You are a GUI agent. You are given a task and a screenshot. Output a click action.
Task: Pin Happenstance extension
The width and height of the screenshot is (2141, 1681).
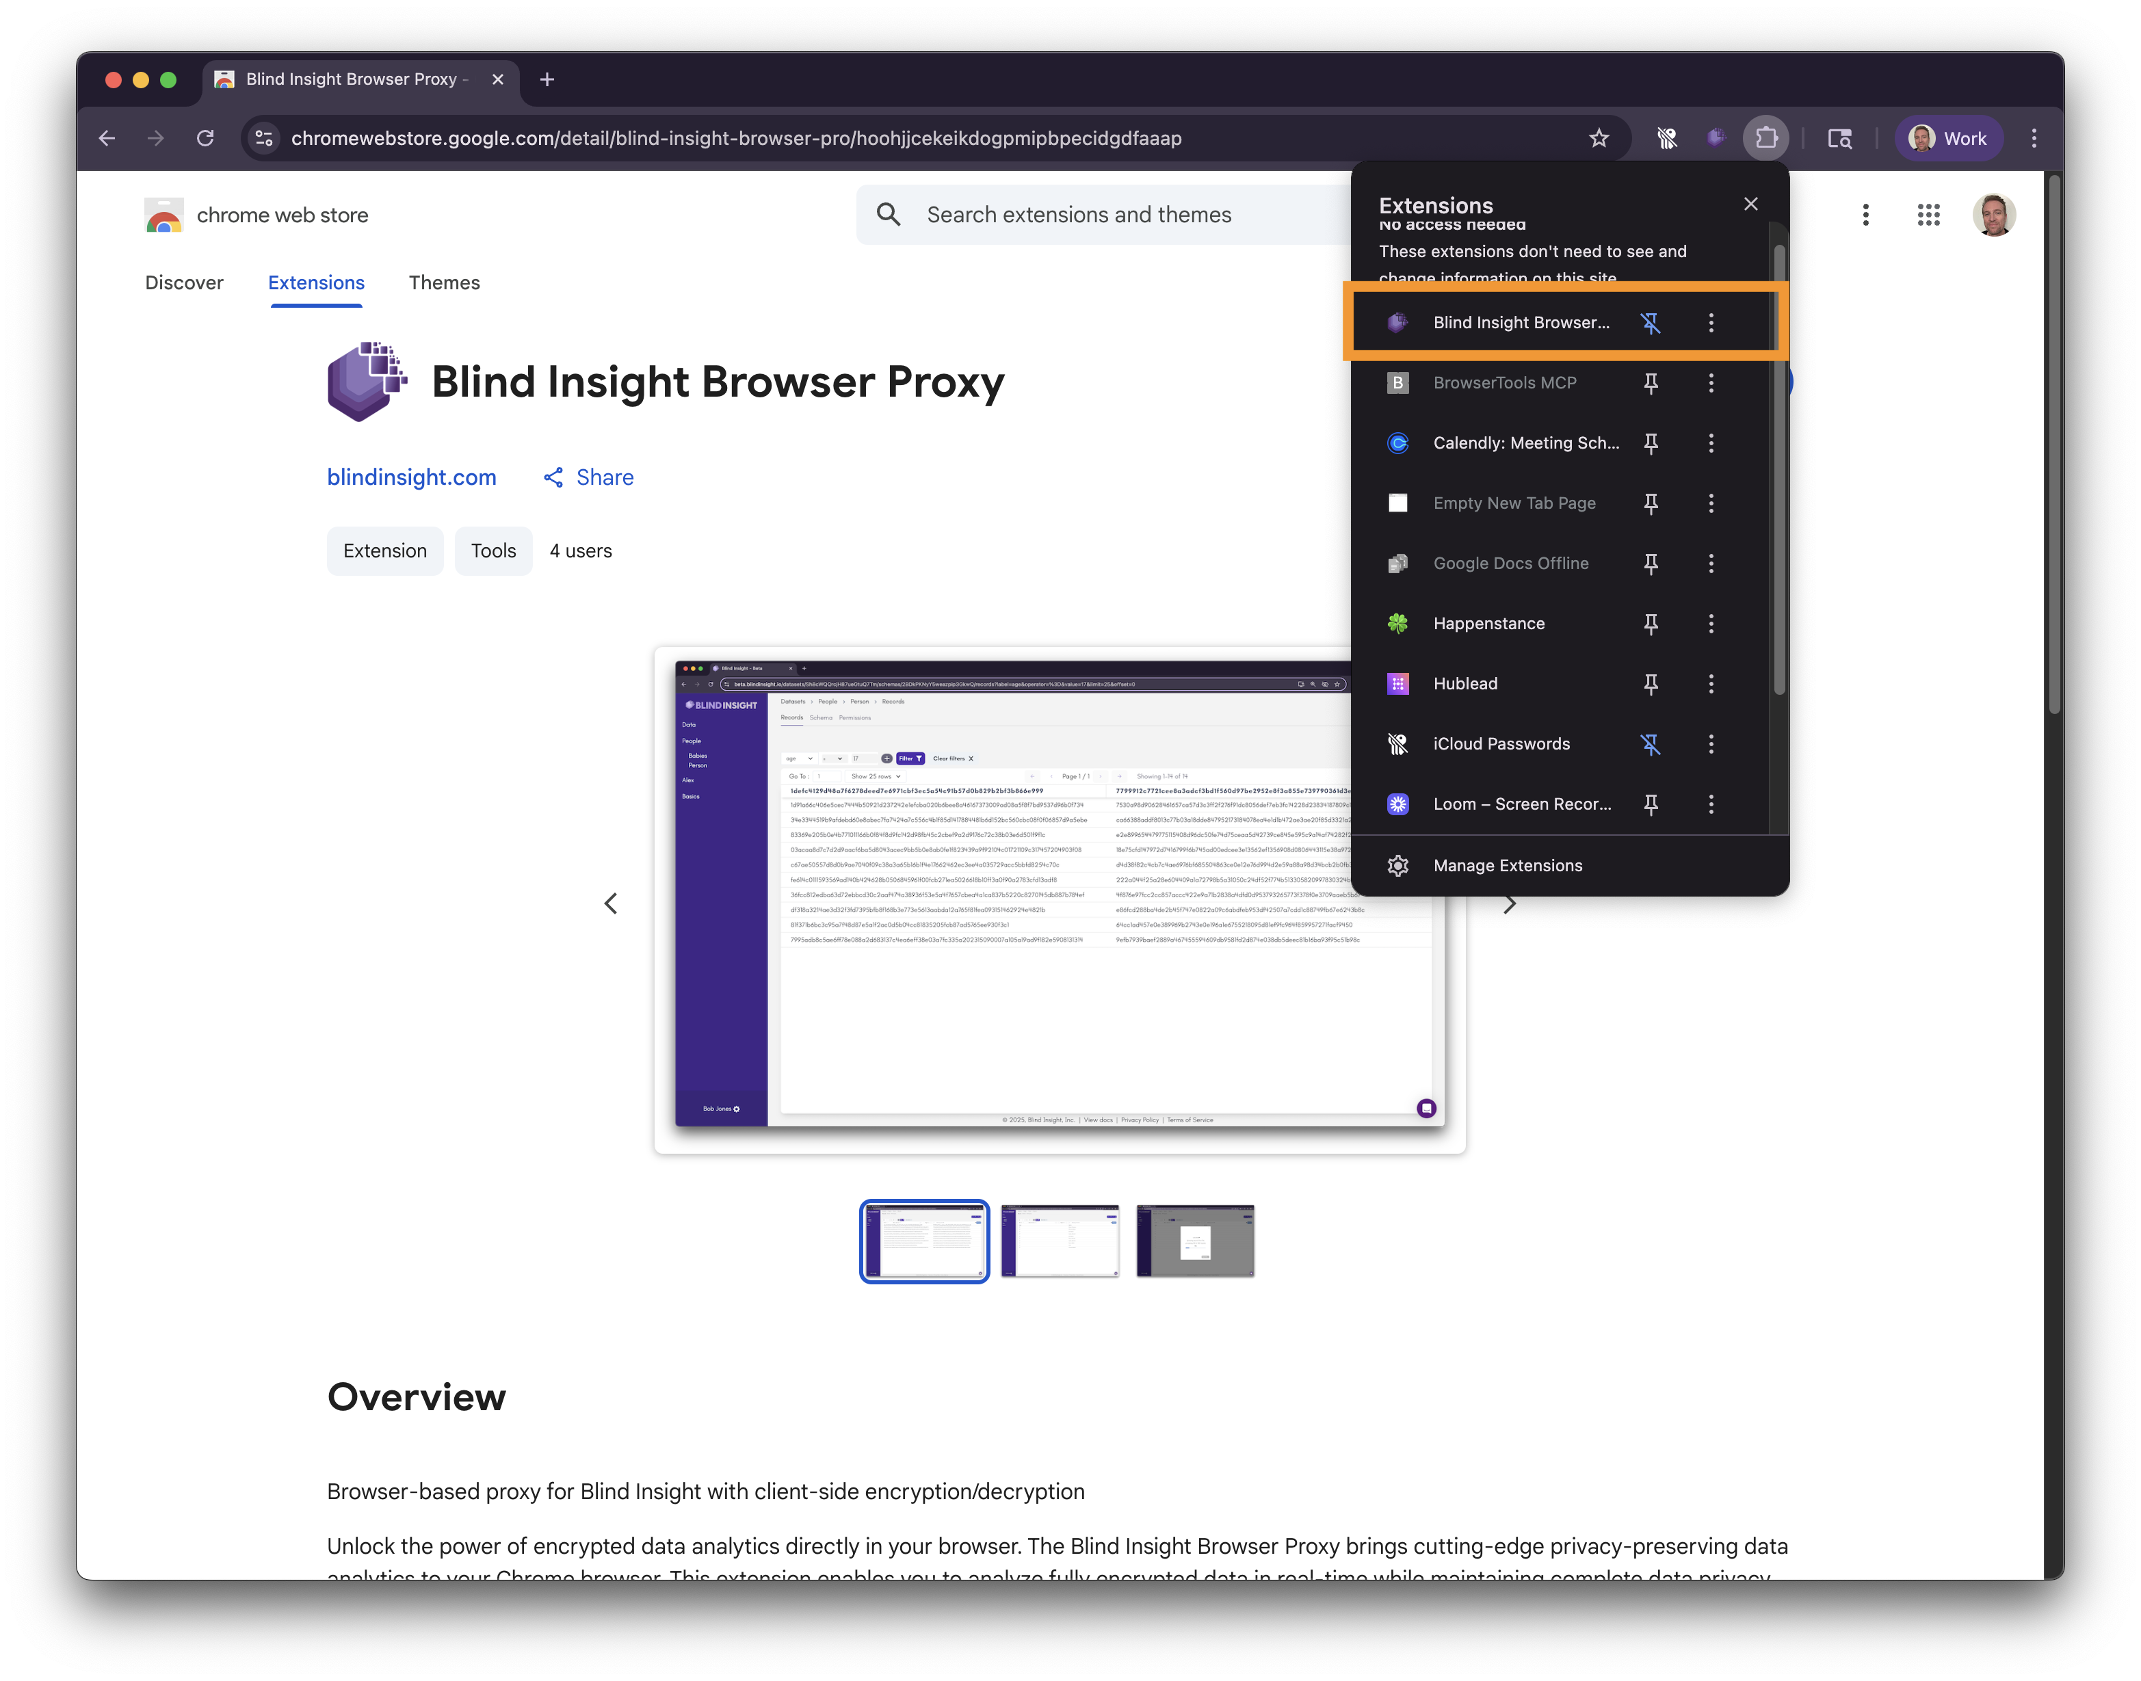(1651, 624)
